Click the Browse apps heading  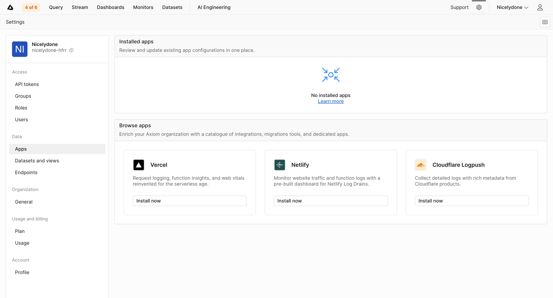click(135, 126)
